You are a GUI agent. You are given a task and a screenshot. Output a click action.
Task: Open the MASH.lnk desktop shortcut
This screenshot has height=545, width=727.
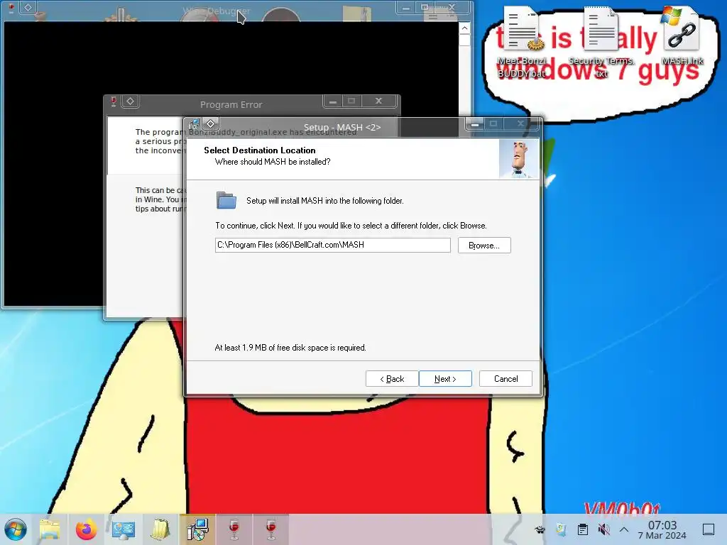point(682,36)
